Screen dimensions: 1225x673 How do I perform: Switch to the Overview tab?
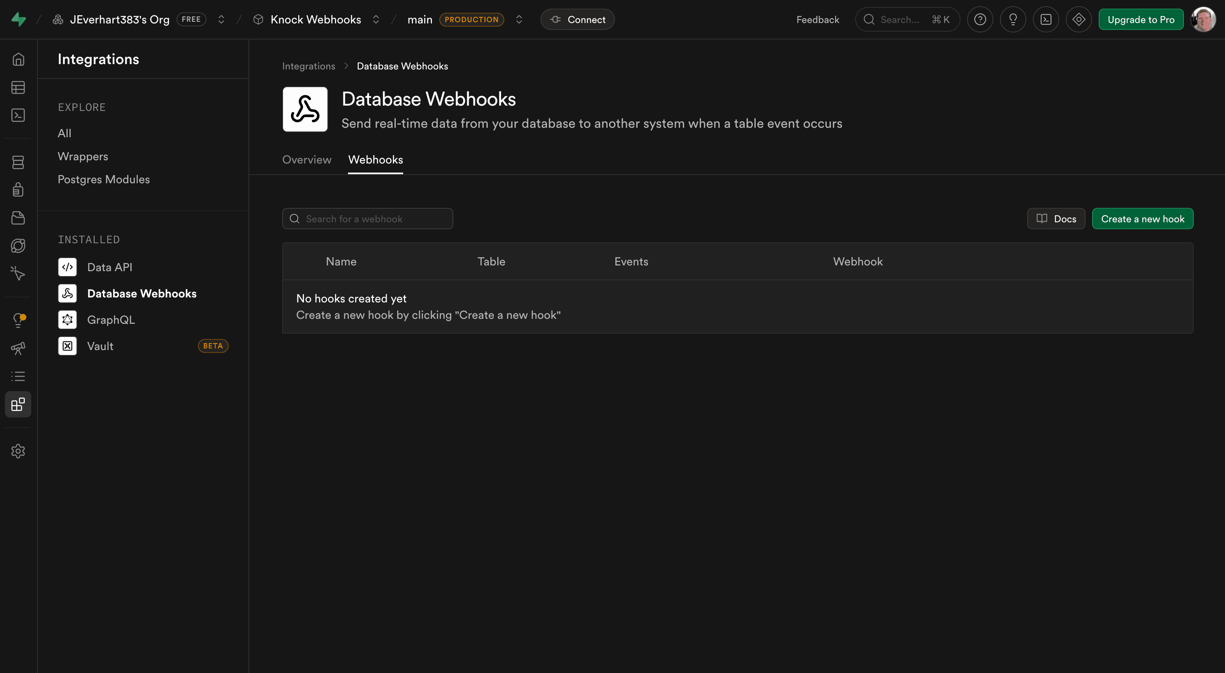point(306,159)
